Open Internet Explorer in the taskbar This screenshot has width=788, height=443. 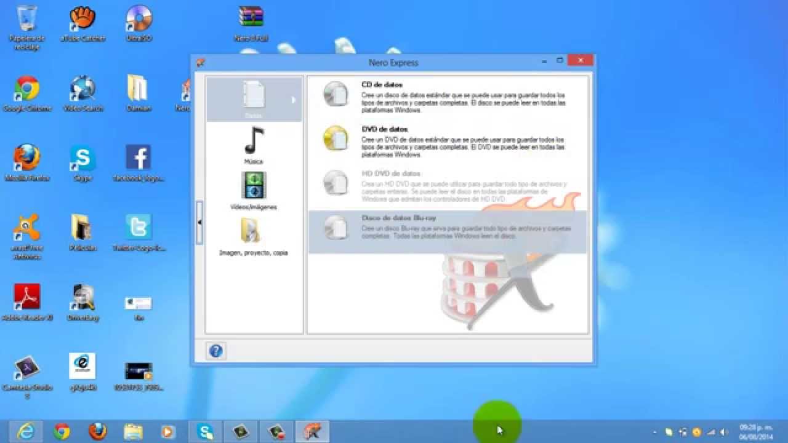pyautogui.click(x=26, y=432)
